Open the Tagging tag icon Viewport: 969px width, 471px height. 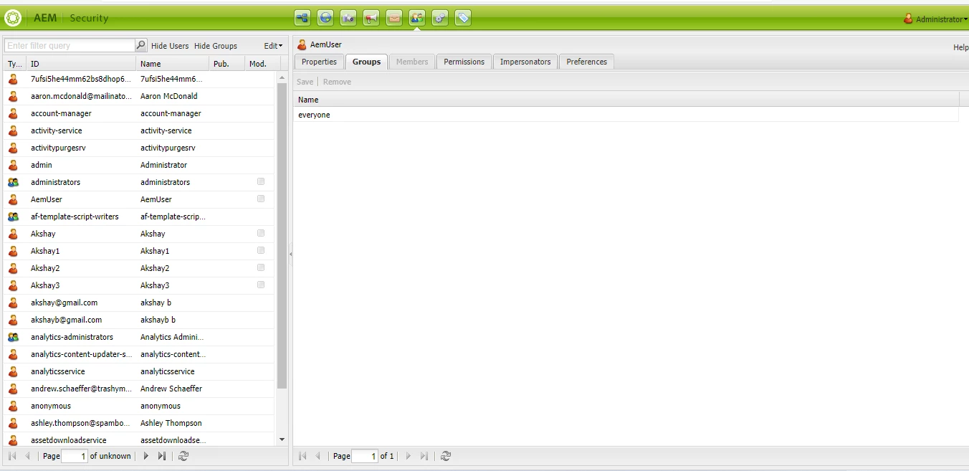pyautogui.click(x=463, y=18)
